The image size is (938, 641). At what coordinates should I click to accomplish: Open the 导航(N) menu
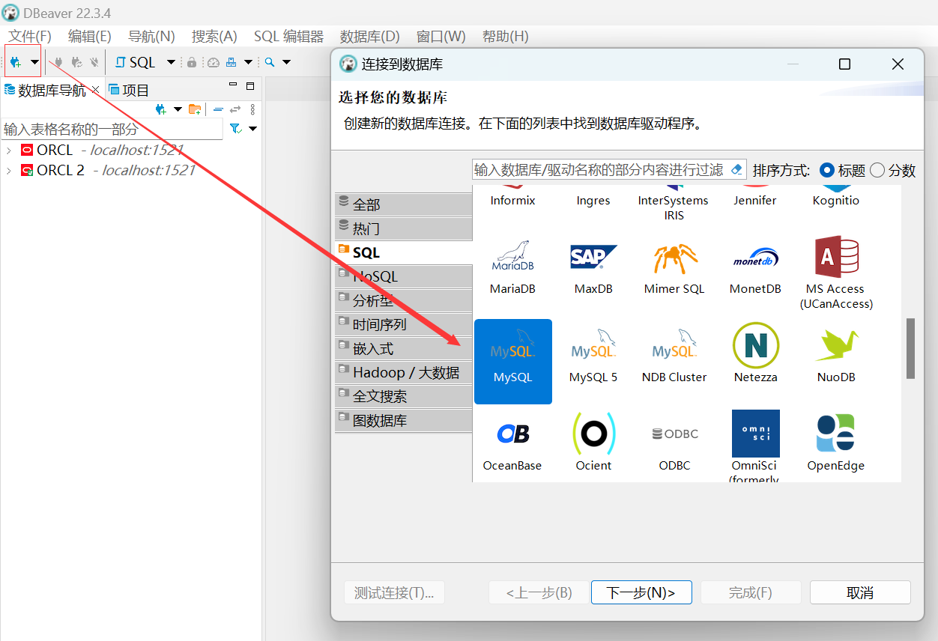tap(151, 36)
